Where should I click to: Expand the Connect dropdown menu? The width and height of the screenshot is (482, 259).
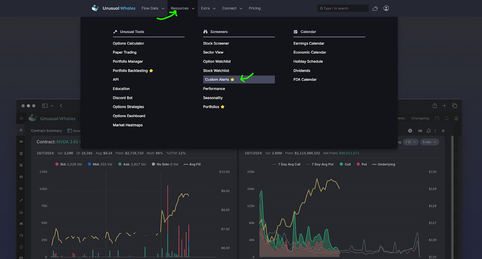232,8
